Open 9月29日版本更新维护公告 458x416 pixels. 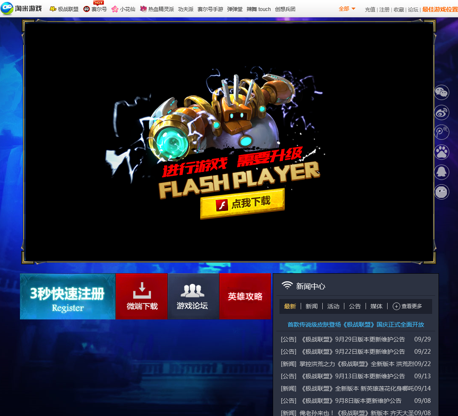353,339
